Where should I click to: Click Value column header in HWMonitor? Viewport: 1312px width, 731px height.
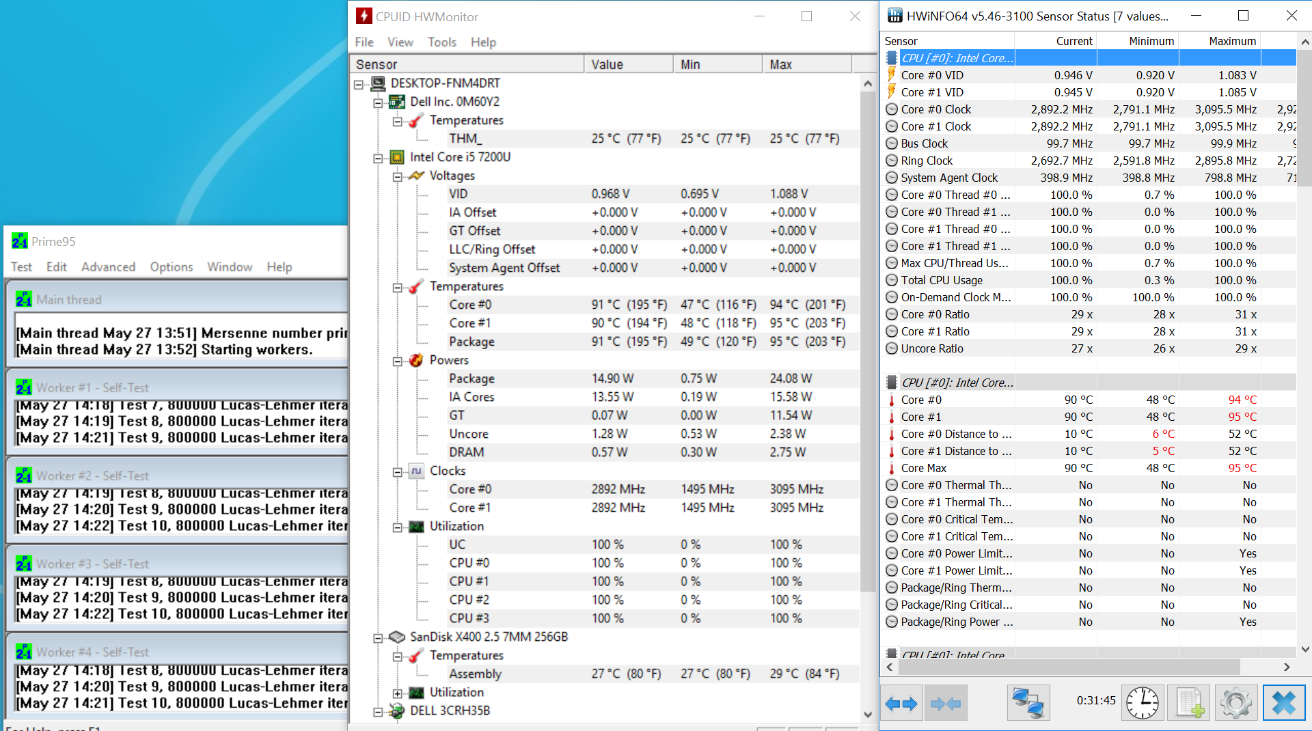point(629,64)
